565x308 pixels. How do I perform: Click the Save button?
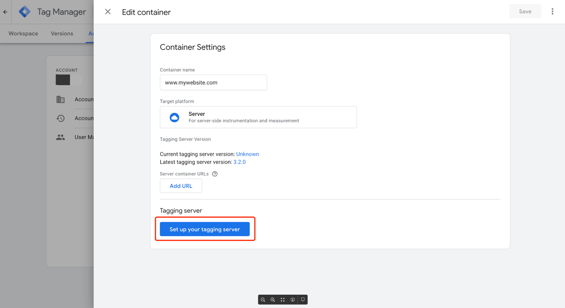pyautogui.click(x=525, y=12)
